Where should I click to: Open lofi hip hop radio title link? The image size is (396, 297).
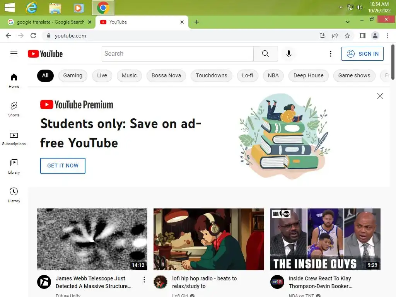click(205, 282)
